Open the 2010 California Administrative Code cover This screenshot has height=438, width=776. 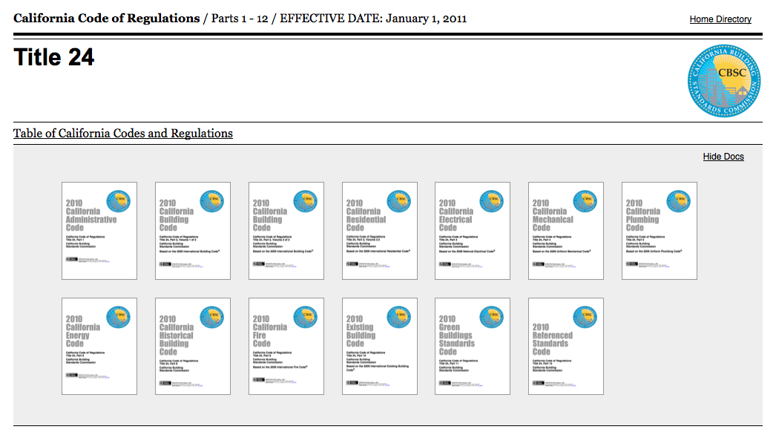click(x=99, y=231)
